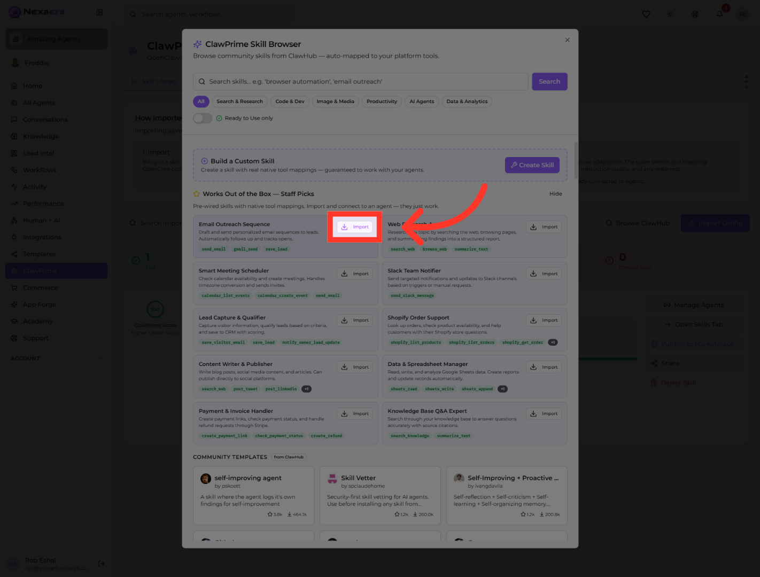Open App Forge in the sidebar
The image size is (760, 577).
tap(56, 305)
